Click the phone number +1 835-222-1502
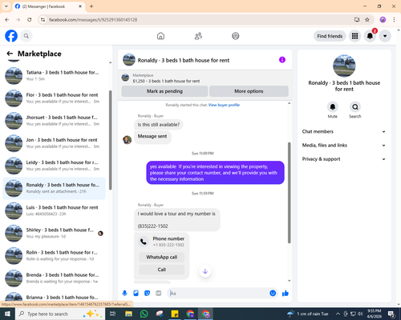 168,245
